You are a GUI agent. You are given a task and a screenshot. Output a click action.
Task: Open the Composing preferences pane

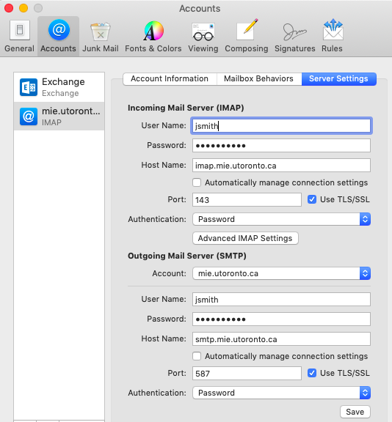point(247,36)
